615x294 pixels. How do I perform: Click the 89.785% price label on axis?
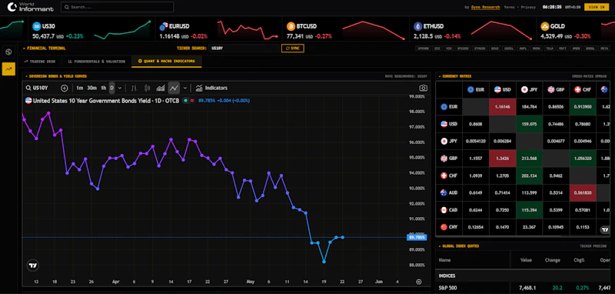416,238
